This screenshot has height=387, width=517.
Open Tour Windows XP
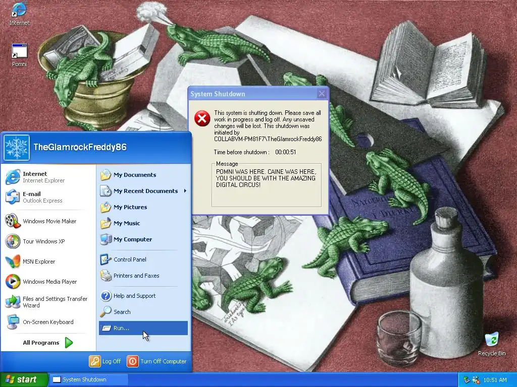pos(48,241)
